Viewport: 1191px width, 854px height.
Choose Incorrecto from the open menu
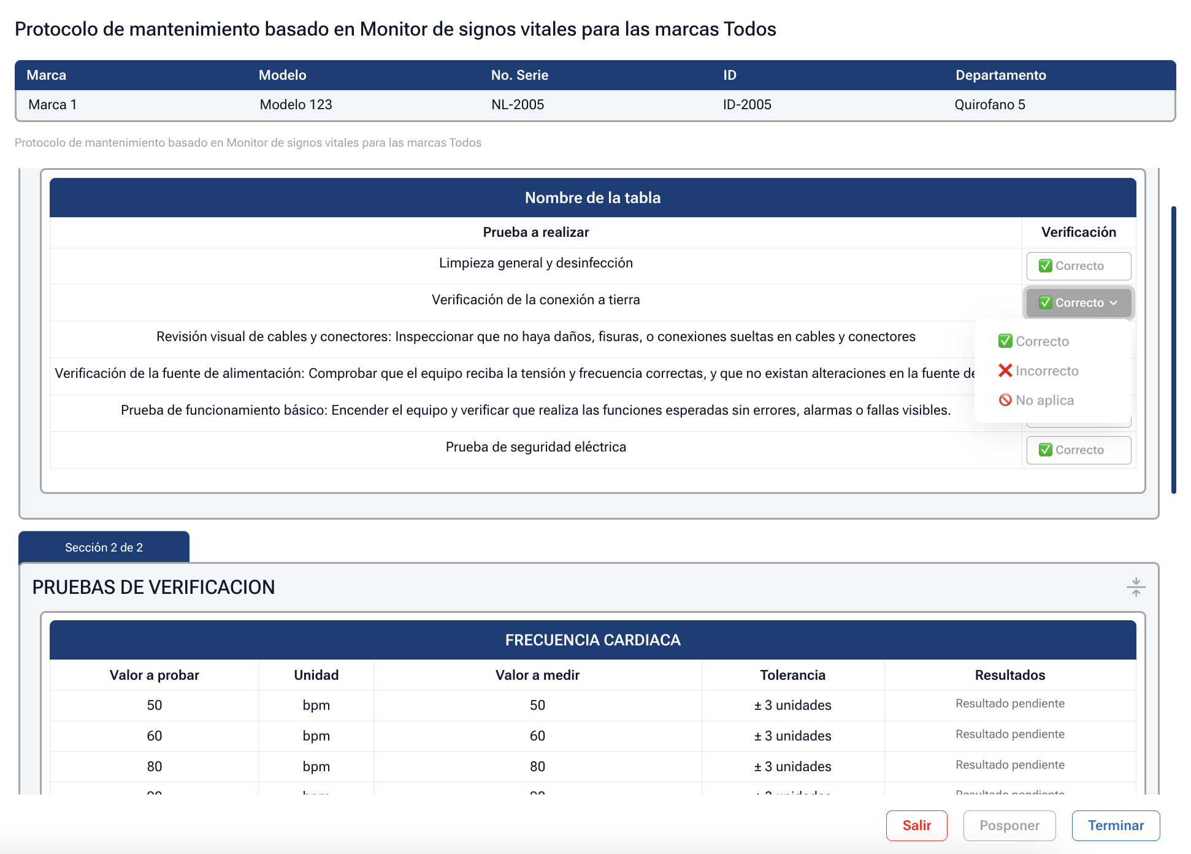tap(1046, 371)
